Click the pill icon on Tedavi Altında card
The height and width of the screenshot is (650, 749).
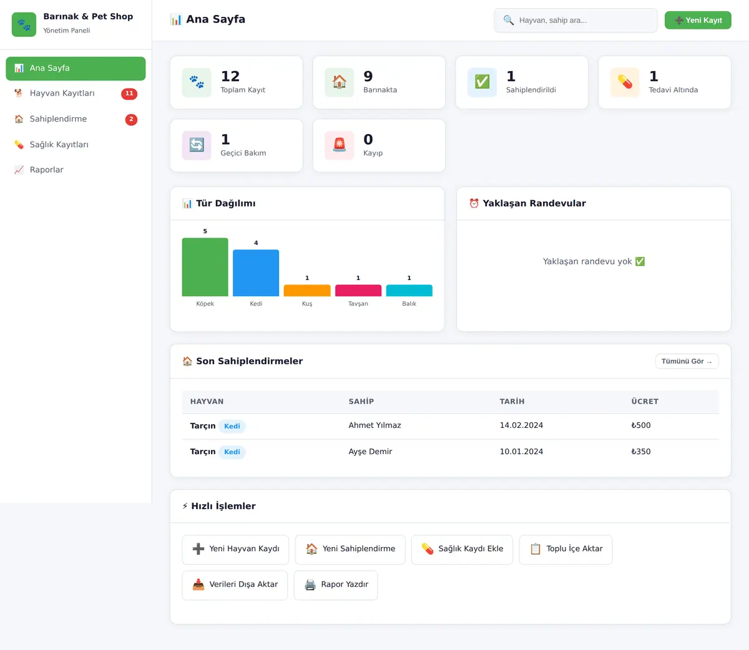click(625, 82)
